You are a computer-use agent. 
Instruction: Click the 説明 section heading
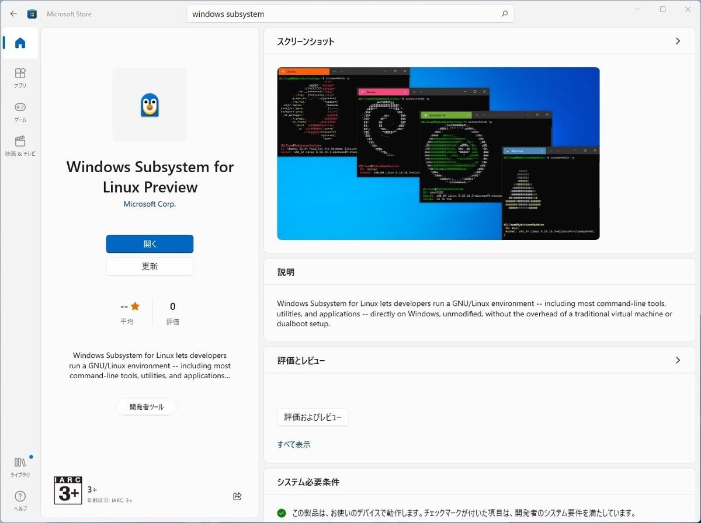(286, 273)
